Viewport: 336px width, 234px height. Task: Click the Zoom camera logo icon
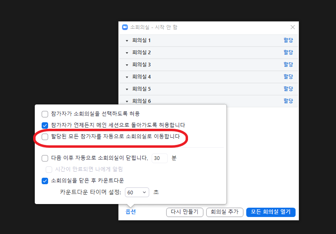pyautogui.click(x=125, y=27)
